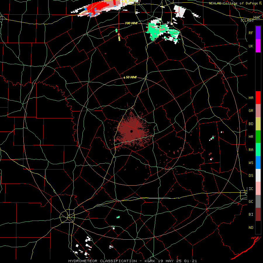Click the RF purple legend swatch

(258, 33)
